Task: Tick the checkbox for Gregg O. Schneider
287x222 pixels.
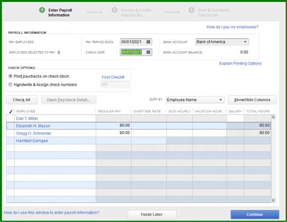Action: [x=10, y=133]
